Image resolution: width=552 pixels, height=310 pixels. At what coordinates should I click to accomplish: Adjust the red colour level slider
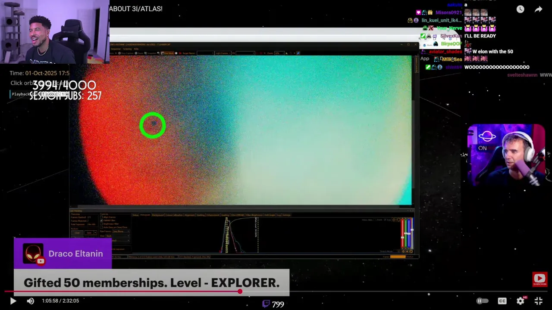[x=402, y=238]
